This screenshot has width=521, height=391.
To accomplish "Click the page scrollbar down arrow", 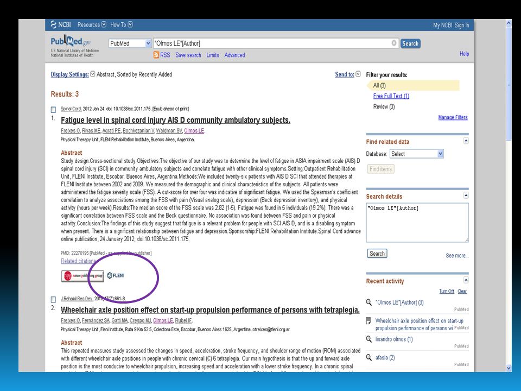I will pos(509,368).
